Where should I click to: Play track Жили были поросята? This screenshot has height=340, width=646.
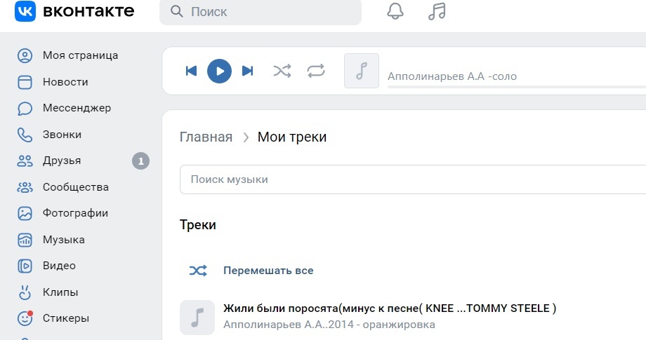[x=389, y=308]
